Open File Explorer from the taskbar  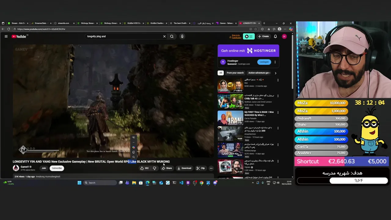point(134,183)
